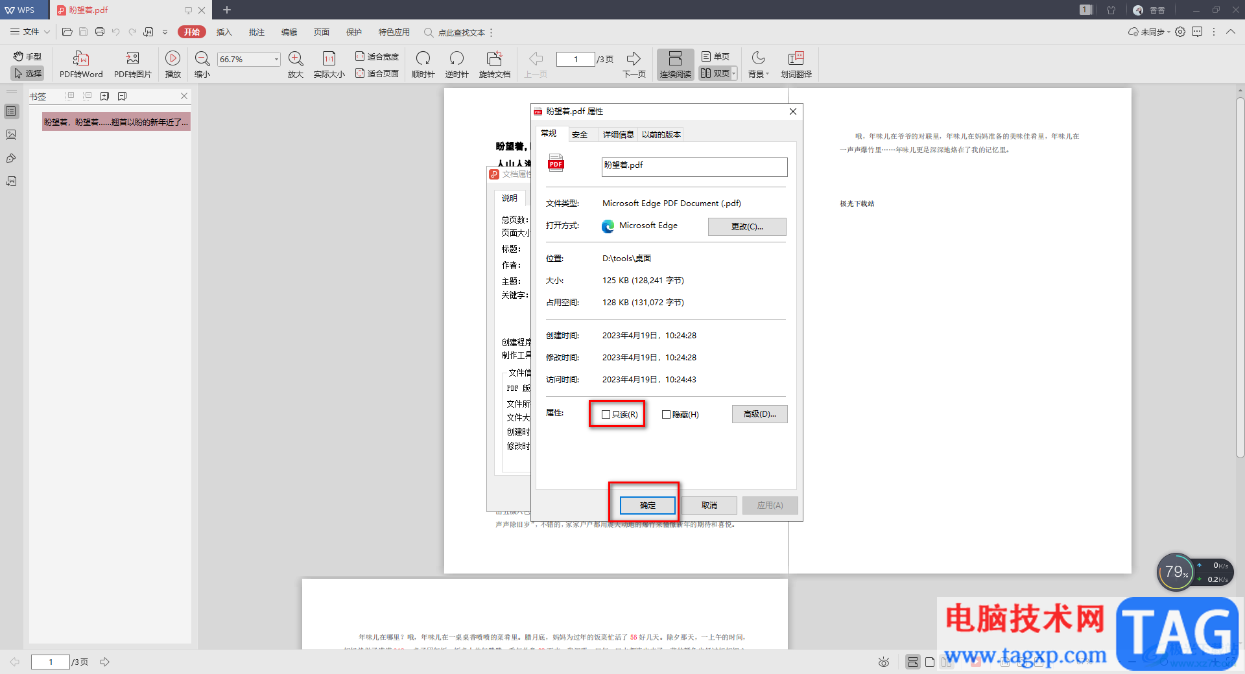Click the page number input in toolbar
Image resolution: width=1245 pixels, height=674 pixels.
(575, 59)
